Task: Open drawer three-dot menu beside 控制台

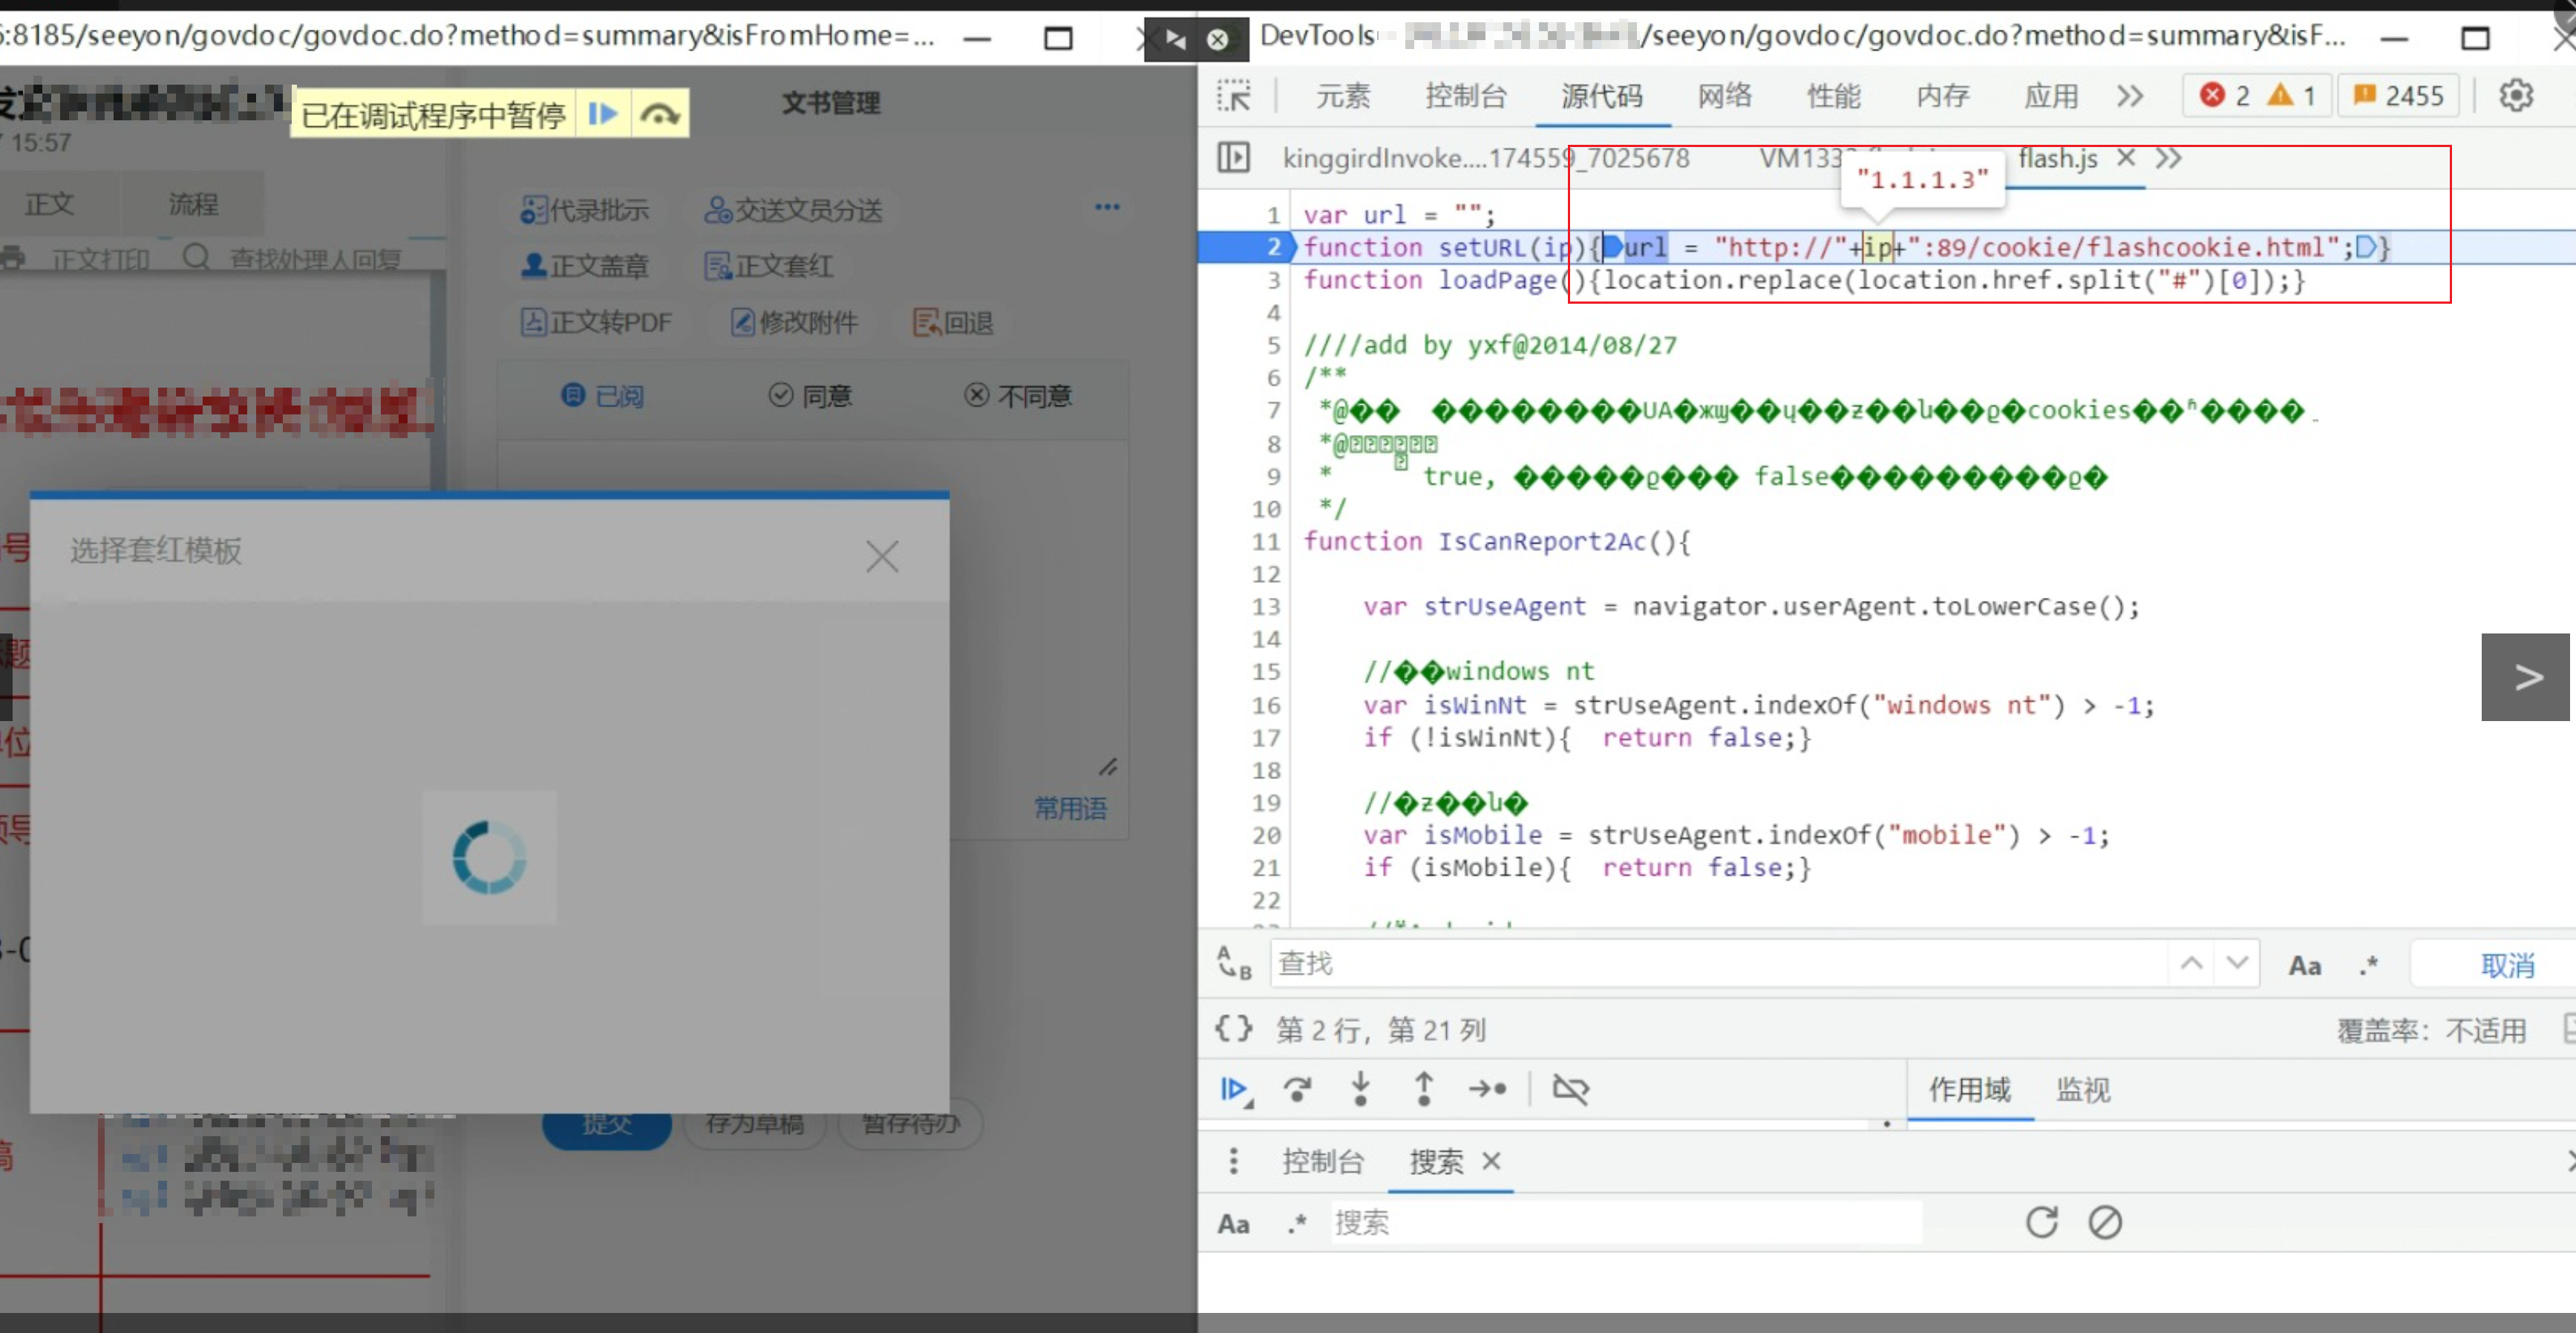Action: [1233, 1161]
